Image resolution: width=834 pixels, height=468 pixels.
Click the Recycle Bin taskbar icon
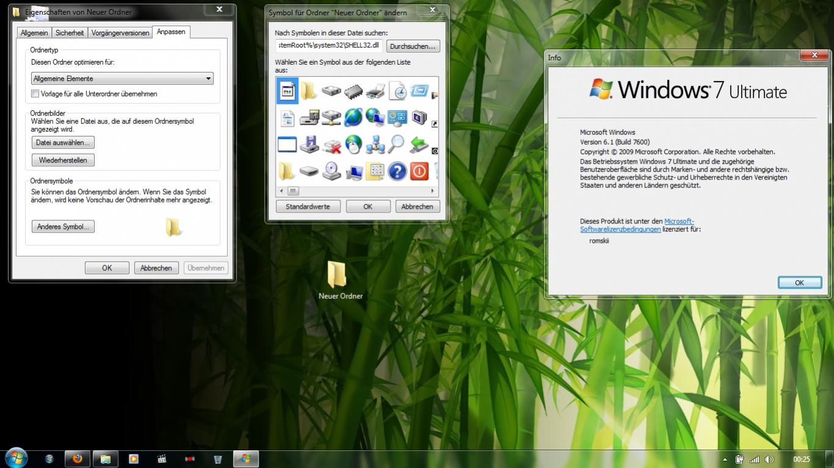[x=218, y=459]
